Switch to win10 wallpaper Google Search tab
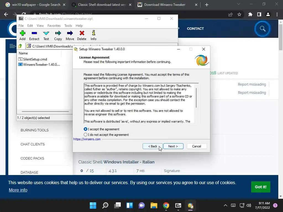283x212 pixels. [x=36, y=5]
